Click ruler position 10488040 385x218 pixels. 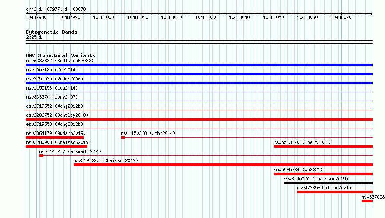(239, 17)
